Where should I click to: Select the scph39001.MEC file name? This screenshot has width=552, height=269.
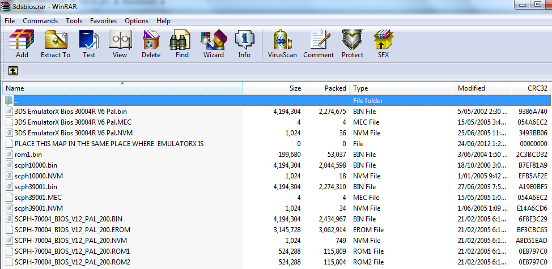point(38,198)
